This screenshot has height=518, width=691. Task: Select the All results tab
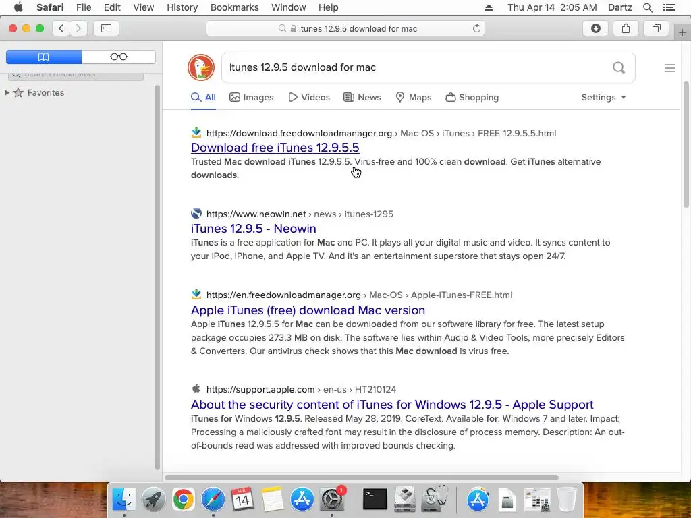point(203,97)
